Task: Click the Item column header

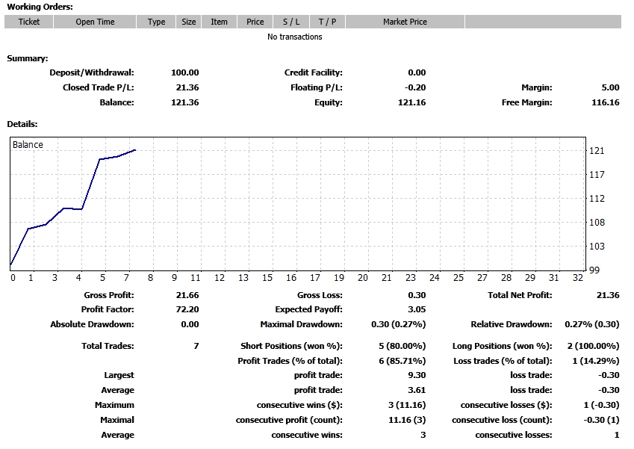Action: click(219, 22)
